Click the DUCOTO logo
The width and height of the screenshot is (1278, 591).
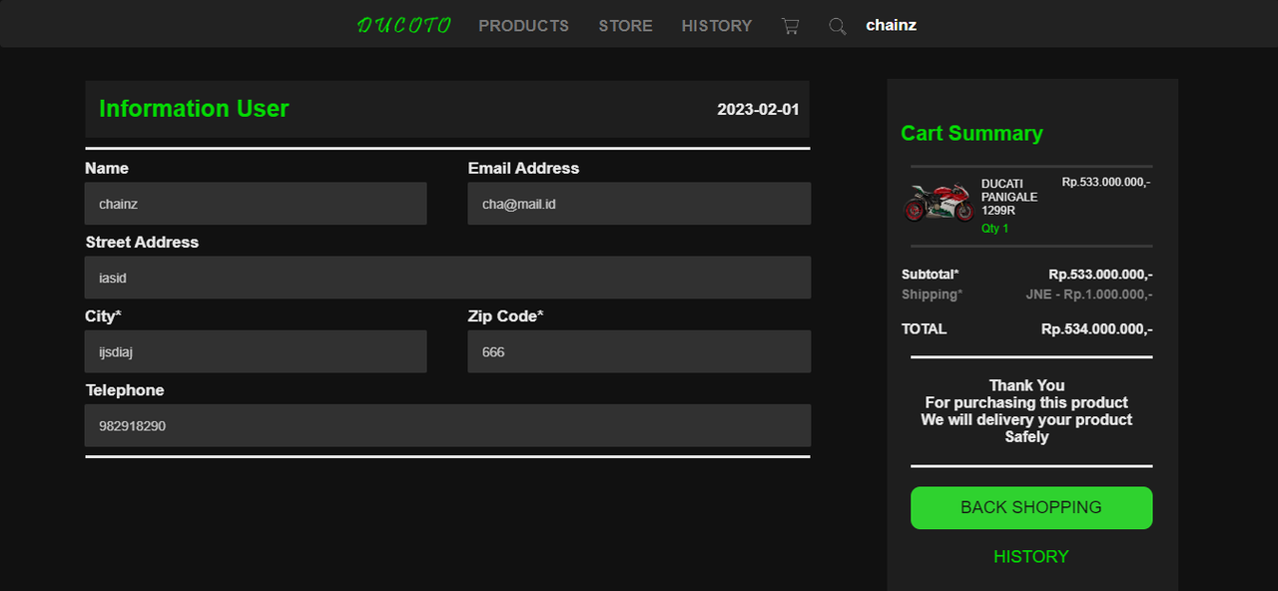click(x=404, y=25)
